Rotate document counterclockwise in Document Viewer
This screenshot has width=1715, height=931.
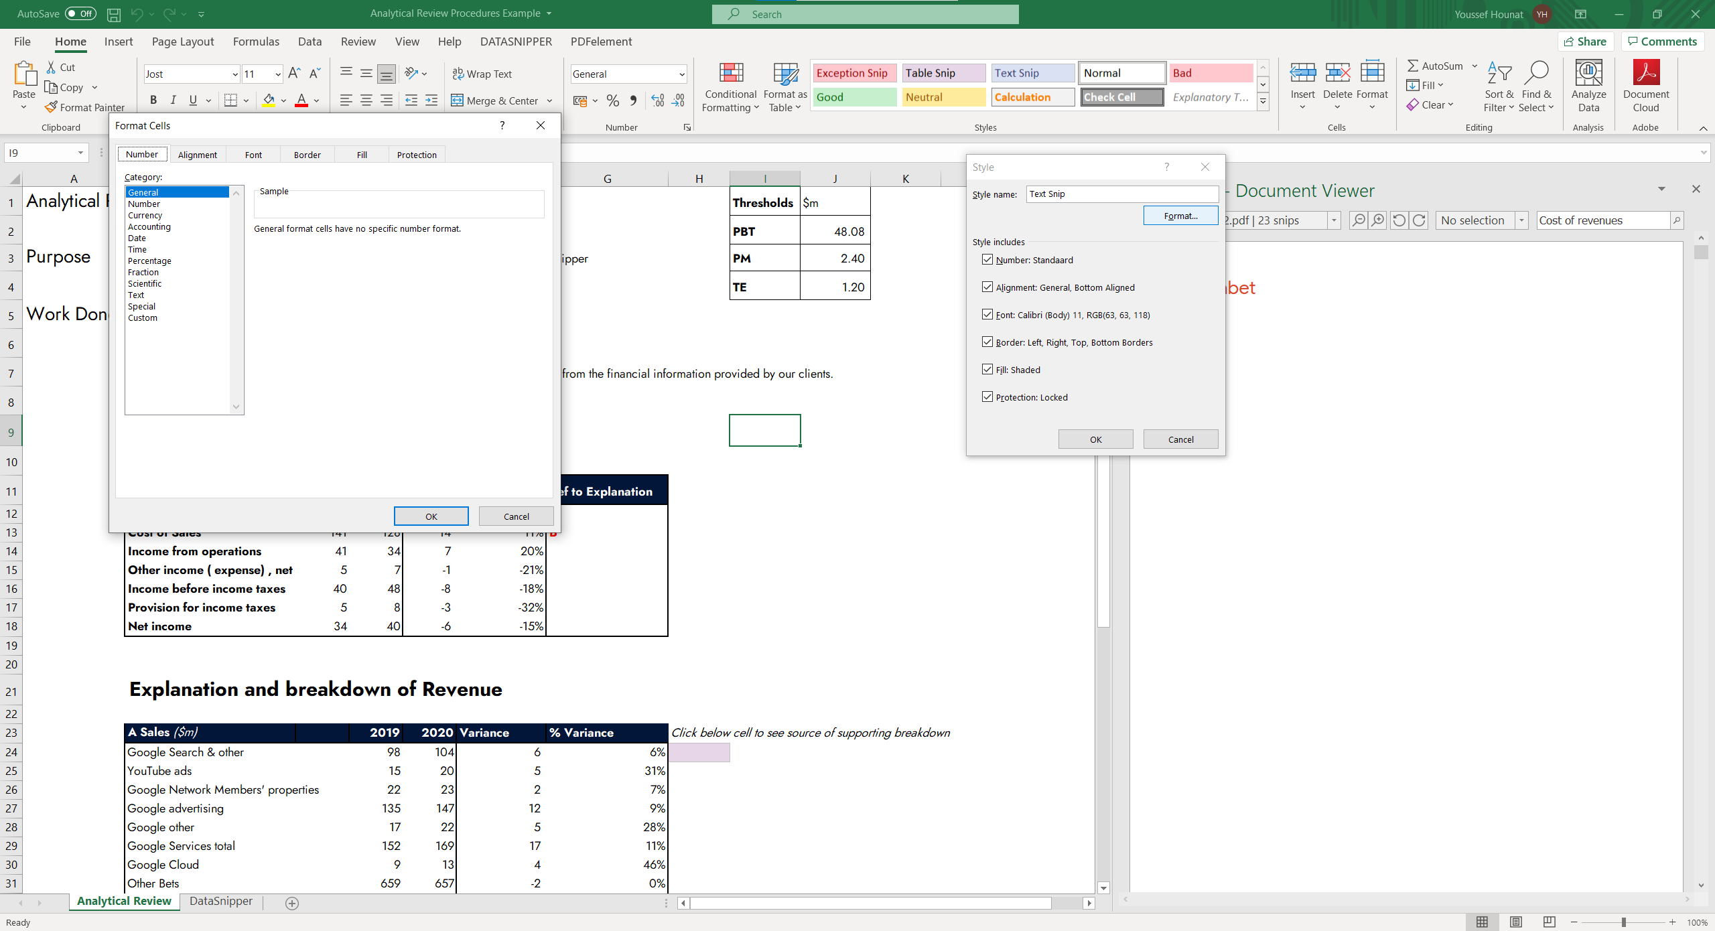point(1399,220)
